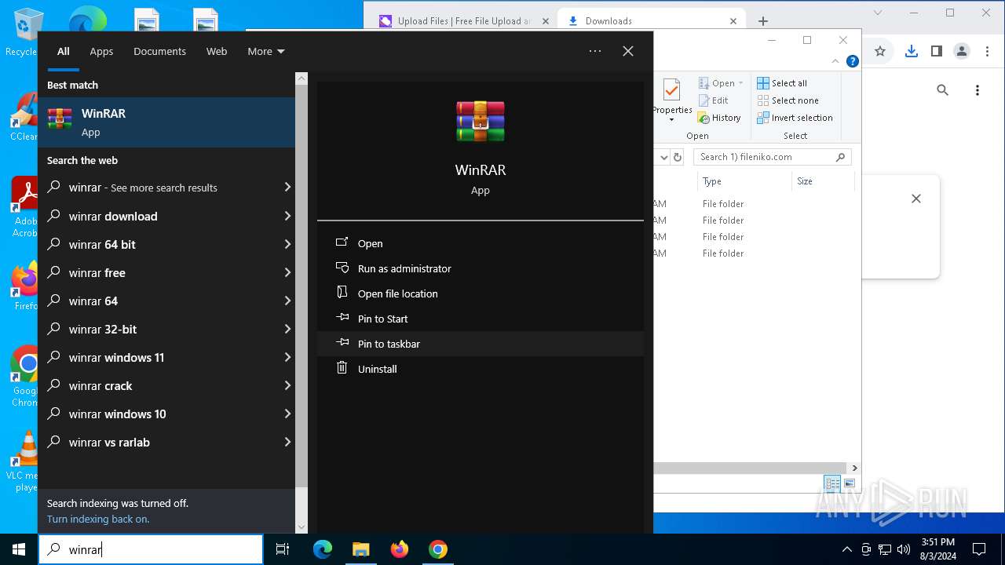
Task: Click Invert selection in Explorer ribbon
Action: coord(795,118)
